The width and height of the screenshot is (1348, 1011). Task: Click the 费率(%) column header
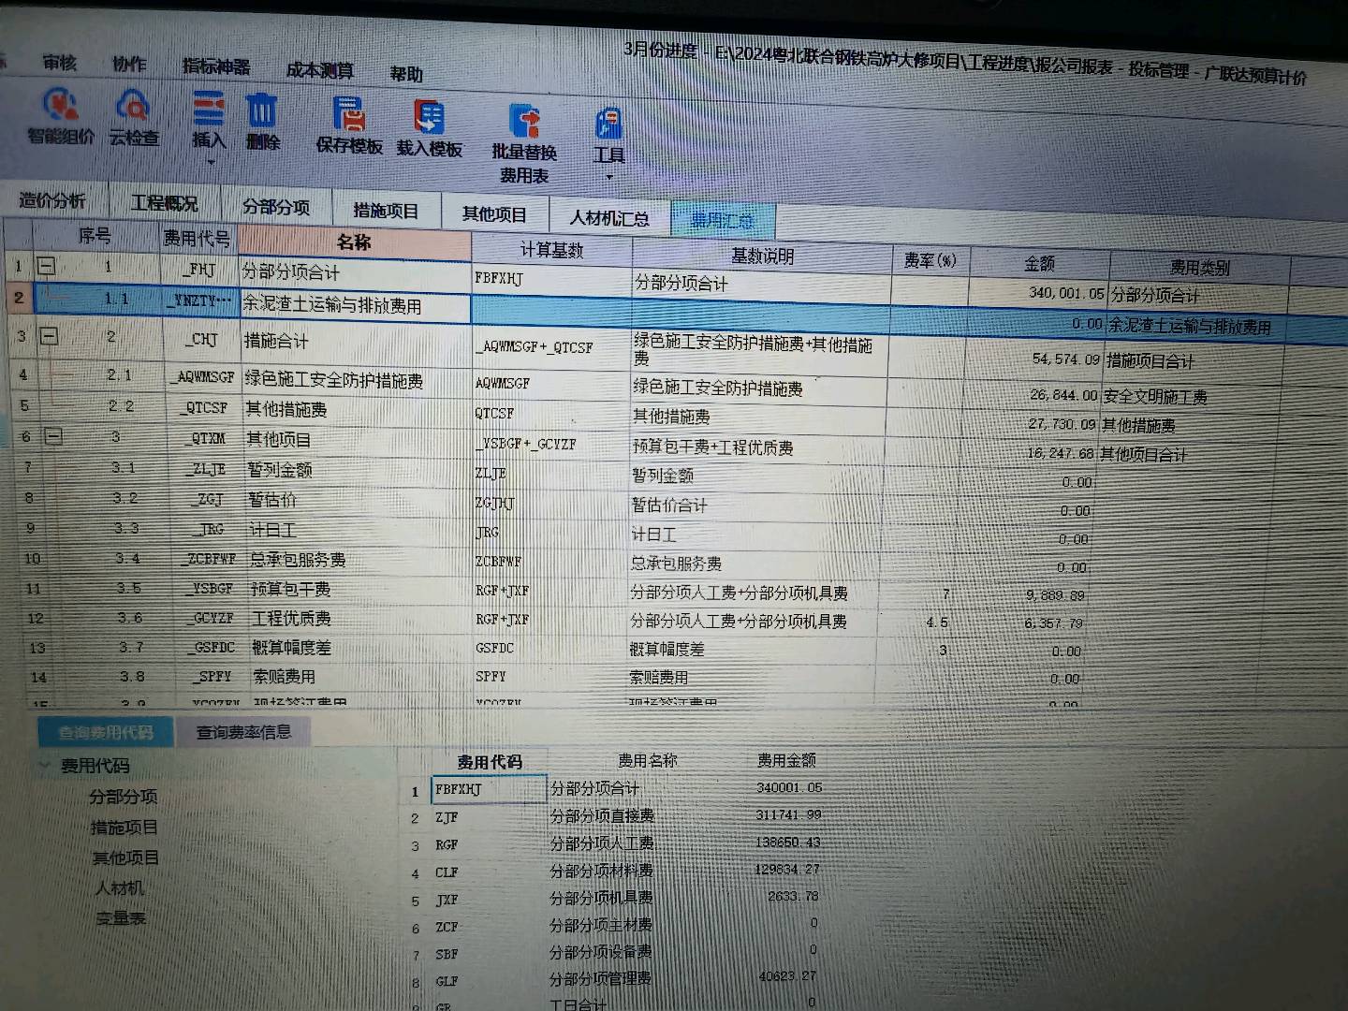930,260
